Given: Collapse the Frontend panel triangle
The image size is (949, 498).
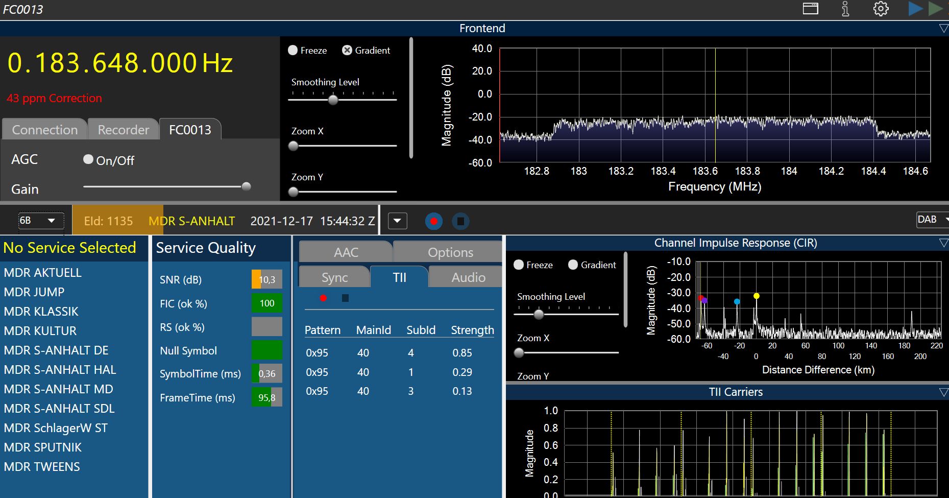Looking at the screenshot, I should point(943,29).
